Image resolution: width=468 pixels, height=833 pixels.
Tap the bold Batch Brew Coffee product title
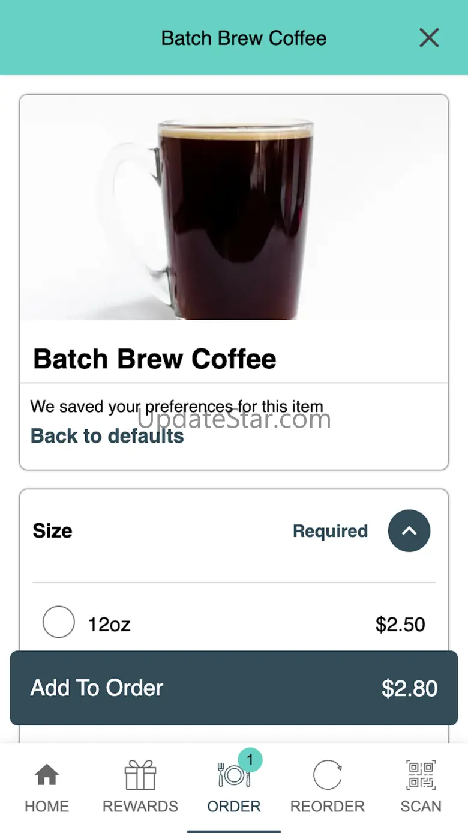pos(155,359)
